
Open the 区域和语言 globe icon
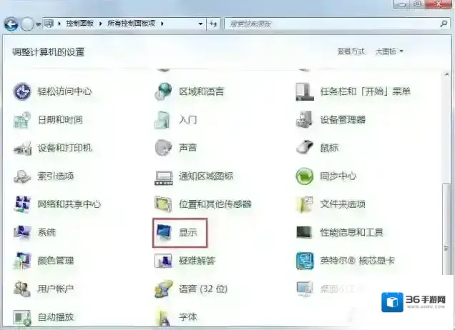(x=163, y=91)
